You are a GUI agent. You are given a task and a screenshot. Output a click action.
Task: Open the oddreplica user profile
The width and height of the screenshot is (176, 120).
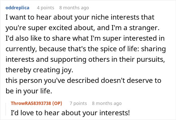coord(17,8)
